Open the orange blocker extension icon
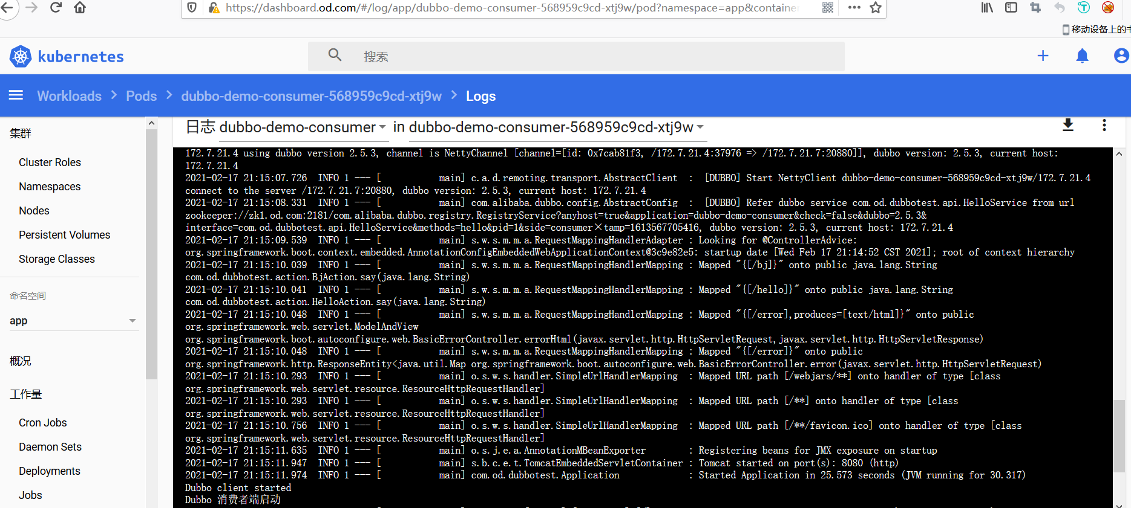 [x=1108, y=7]
